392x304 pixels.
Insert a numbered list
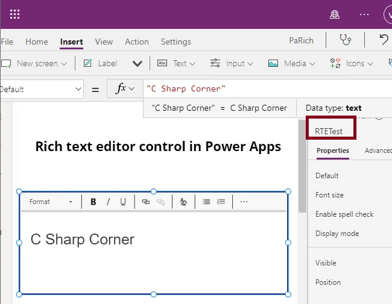(x=221, y=202)
